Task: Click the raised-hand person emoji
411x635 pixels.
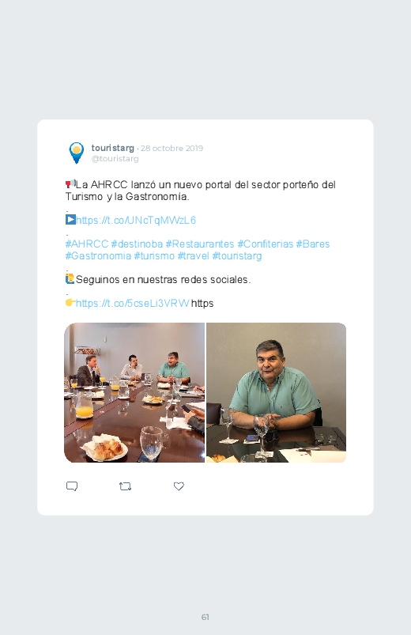Action: [x=70, y=279]
